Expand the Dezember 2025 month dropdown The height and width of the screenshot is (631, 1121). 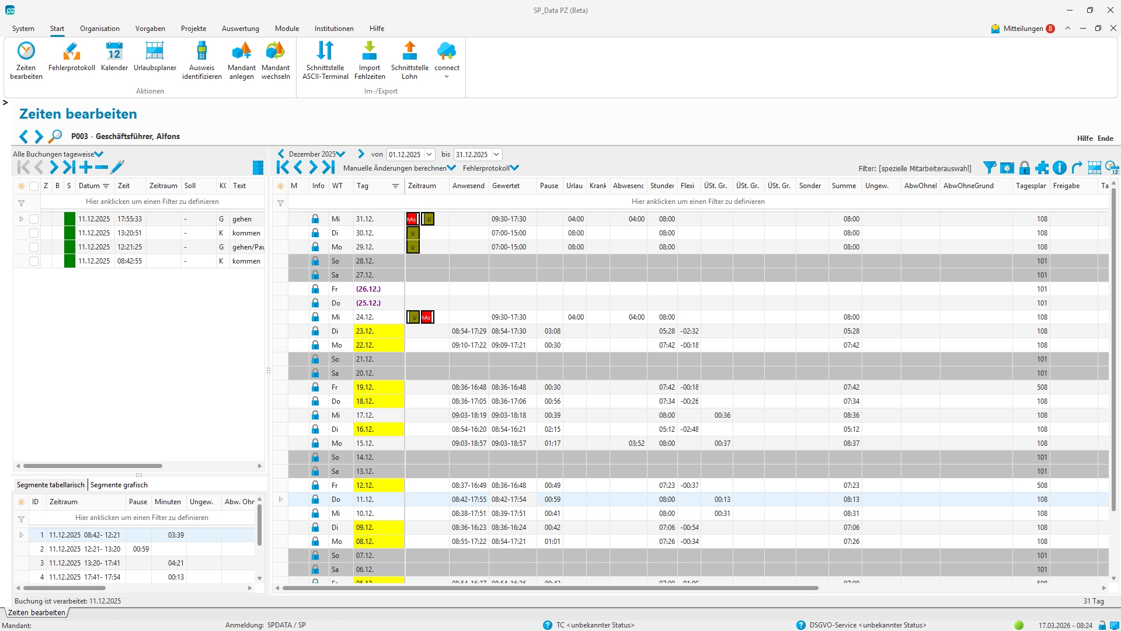[x=340, y=154]
